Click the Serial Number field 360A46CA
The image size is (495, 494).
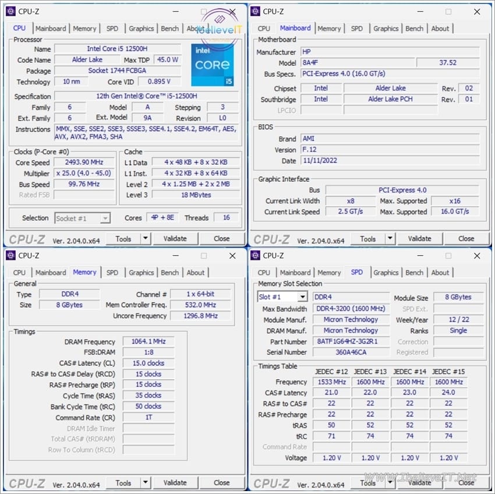[351, 352]
